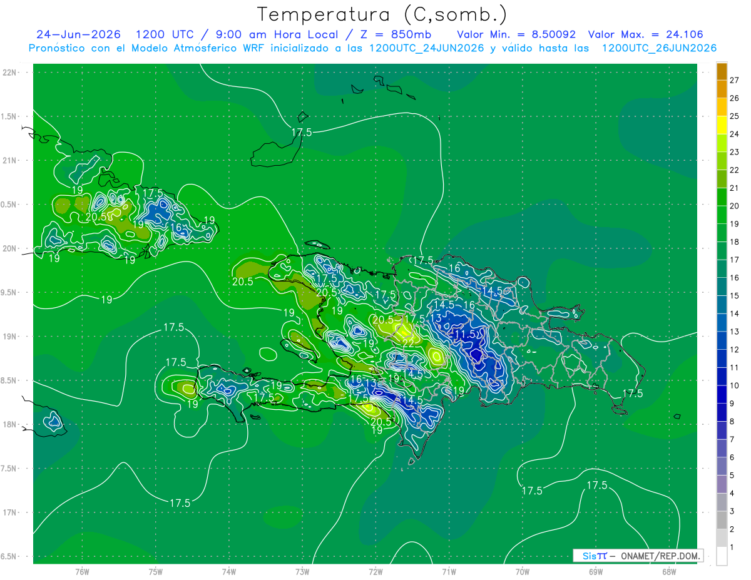
Task: Click the '17N' latitude axis label
Action: (x=9, y=513)
